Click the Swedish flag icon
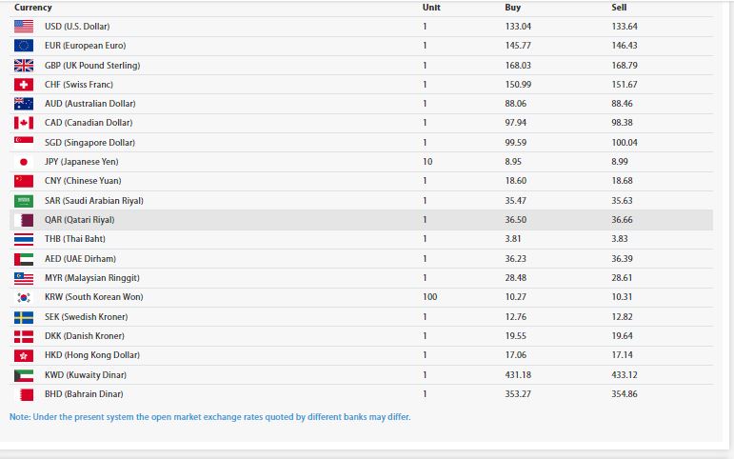 [x=24, y=317]
